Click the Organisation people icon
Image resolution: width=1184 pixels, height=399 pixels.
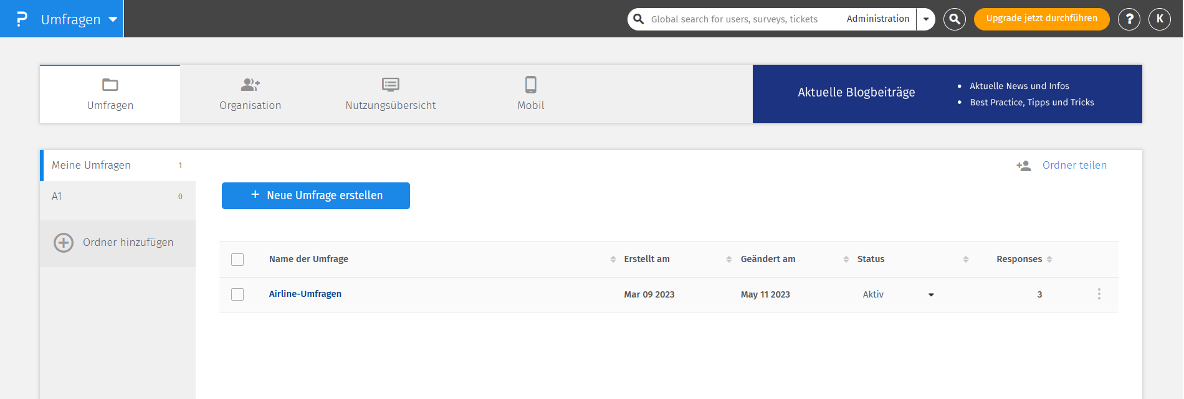250,85
